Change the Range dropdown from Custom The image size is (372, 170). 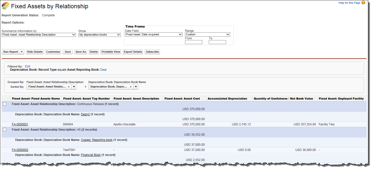[207, 35]
